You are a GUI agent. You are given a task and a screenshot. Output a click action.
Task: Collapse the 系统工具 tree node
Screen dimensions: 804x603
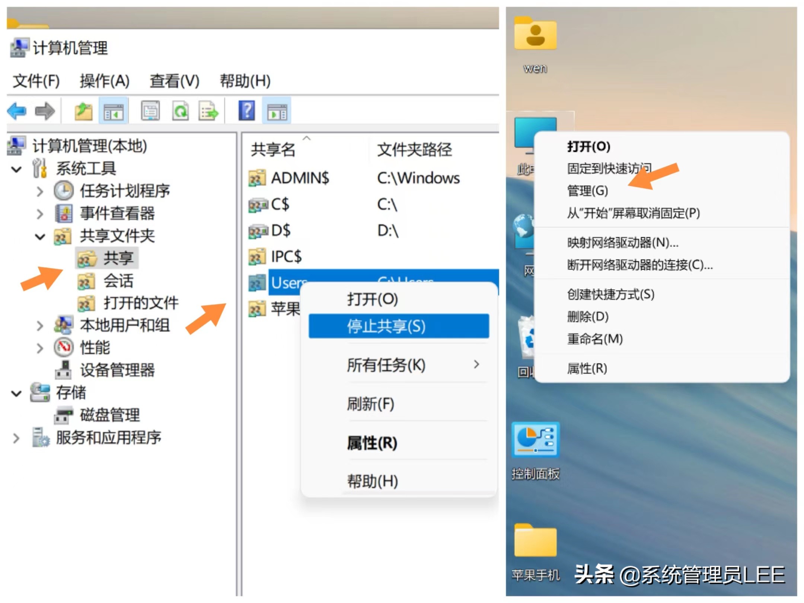pyautogui.click(x=16, y=169)
